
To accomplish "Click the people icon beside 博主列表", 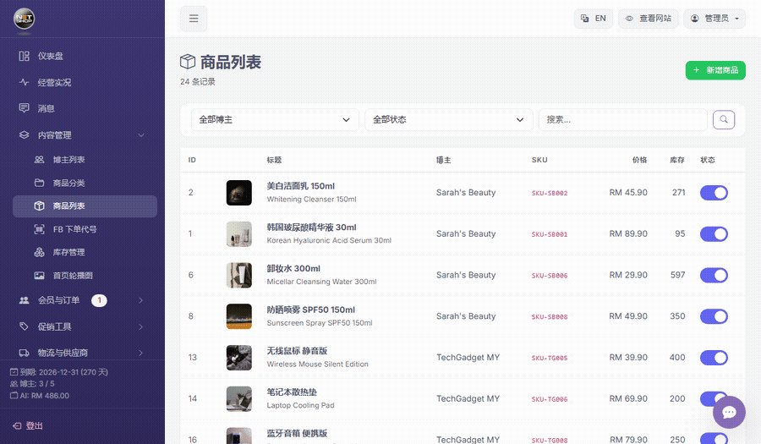I will point(39,160).
